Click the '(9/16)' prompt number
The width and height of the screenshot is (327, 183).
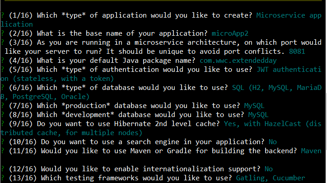[21, 124]
